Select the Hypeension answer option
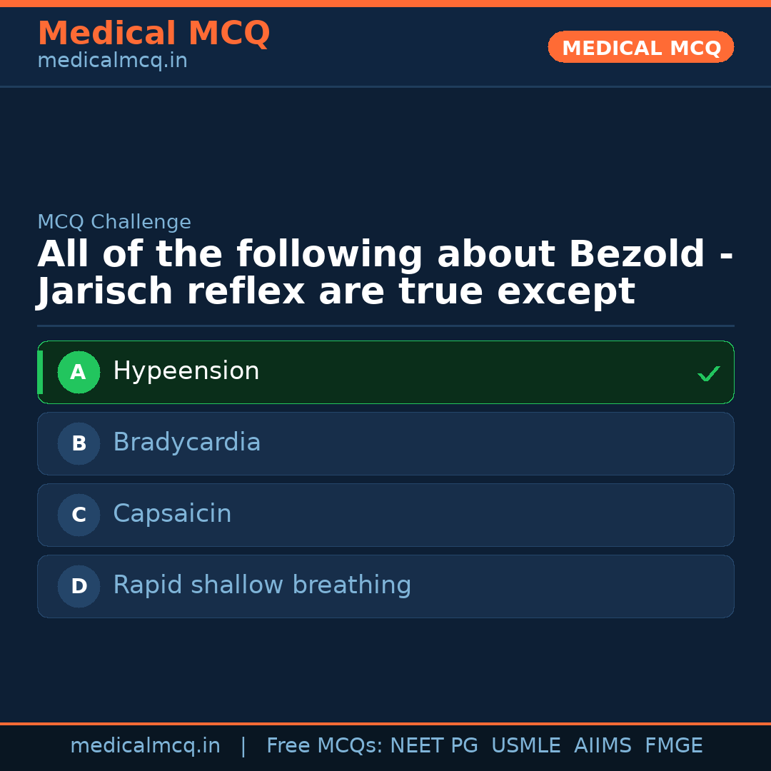The width and height of the screenshot is (771, 771). (385, 372)
